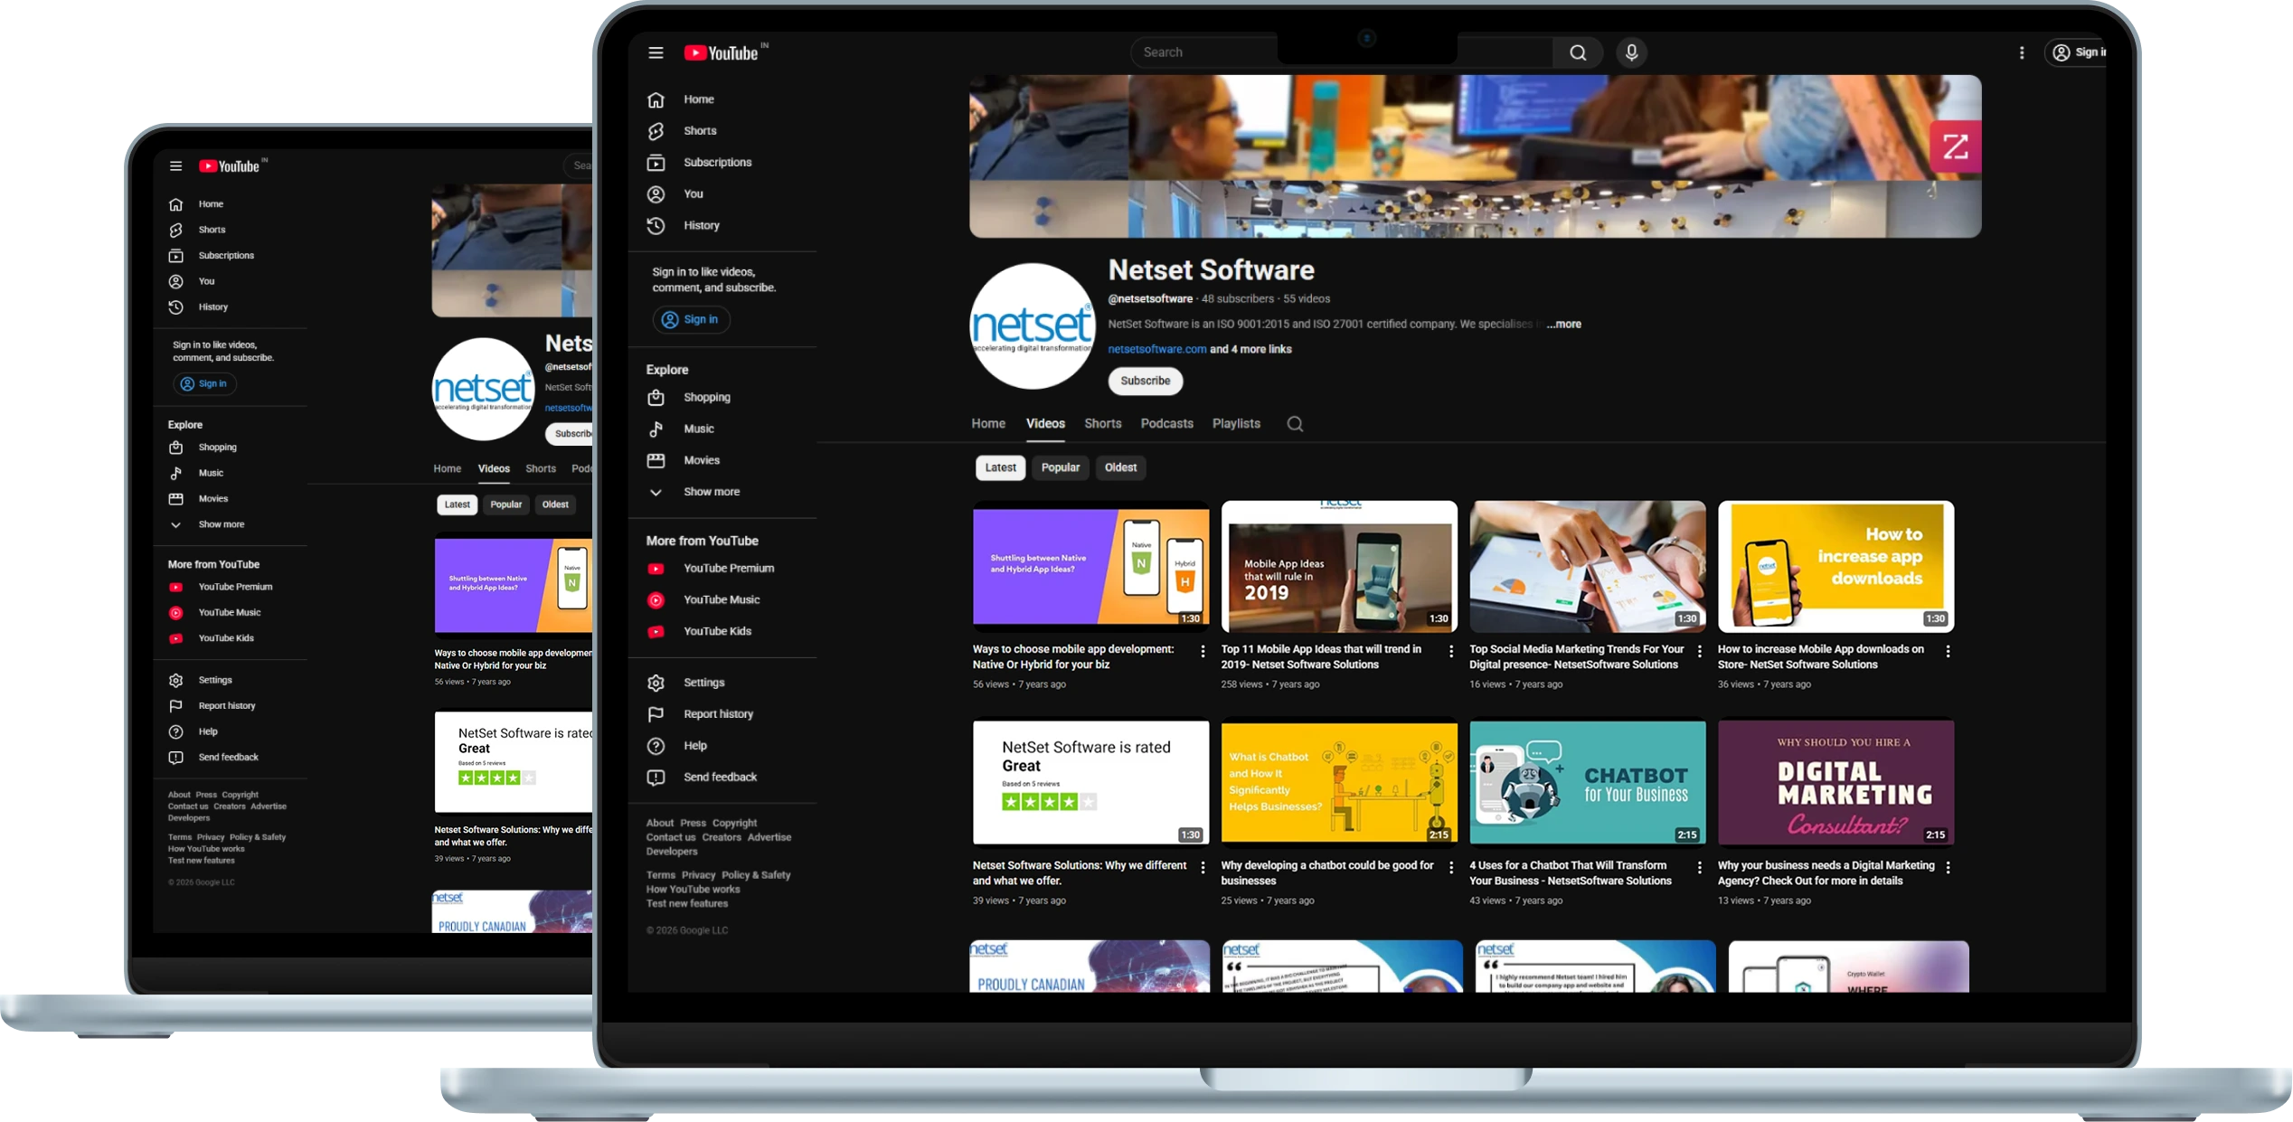The height and width of the screenshot is (1122, 2293).
Task: Open the three-dot settings menu near Sign in
Action: (x=2022, y=52)
